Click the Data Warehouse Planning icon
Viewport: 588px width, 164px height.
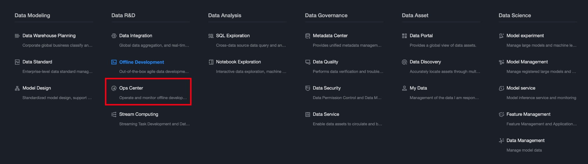[x=17, y=36]
